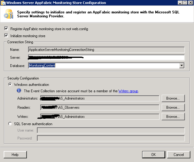Select Windows authentication radio button
Viewport: 194px width, 162px height.
tap(10, 84)
